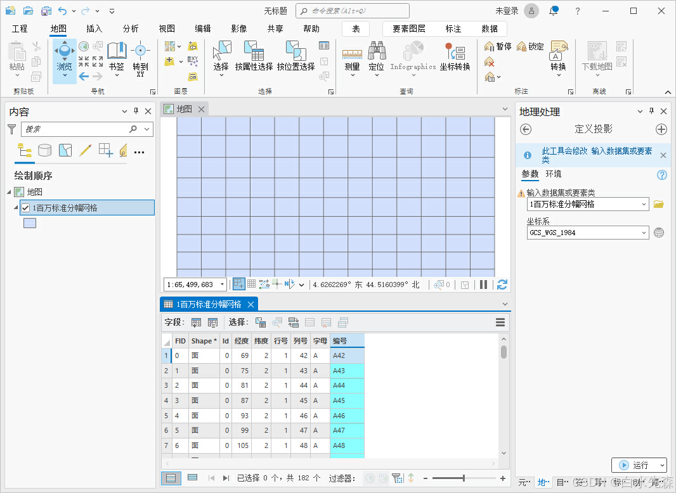Screen dimensions: 676x493
Task: Browse for input dataset using folder icon
Action: (659, 204)
